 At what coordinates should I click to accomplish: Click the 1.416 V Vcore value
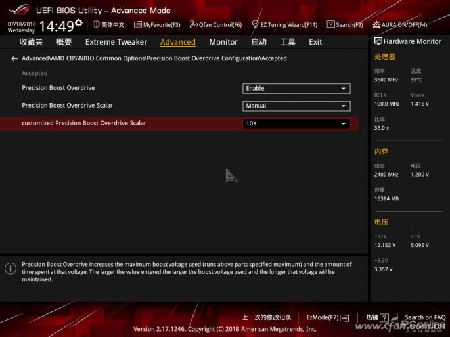(420, 104)
